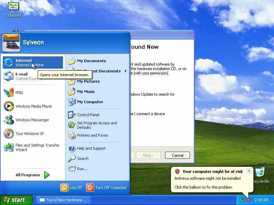
Task: Open the My Pictures folder icon
Action: [72, 81]
